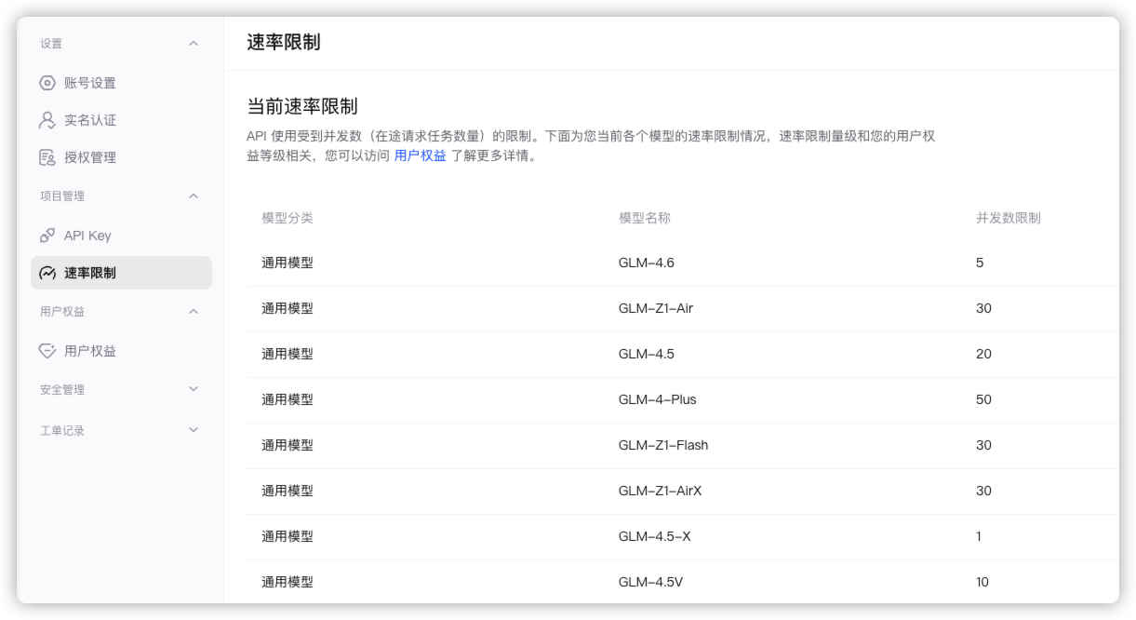This screenshot has width=1136, height=620.
Task: Click concurrency value 1 for GLM-4.5-X
Action: [x=979, y=536]
